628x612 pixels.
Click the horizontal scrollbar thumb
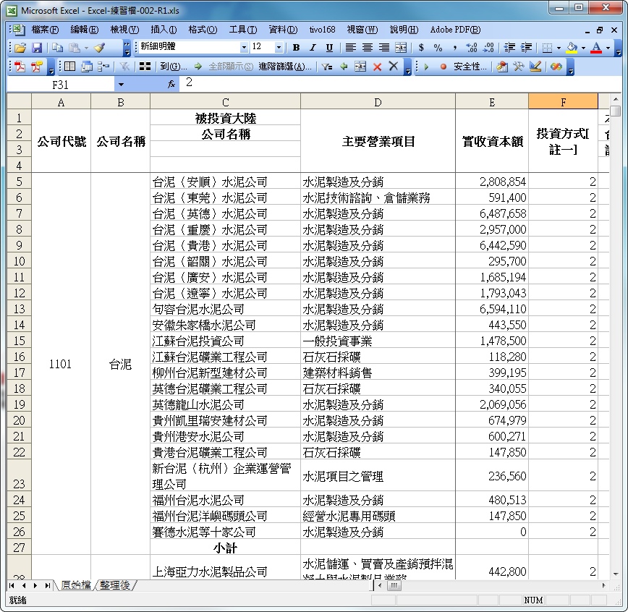click(394, 586)
